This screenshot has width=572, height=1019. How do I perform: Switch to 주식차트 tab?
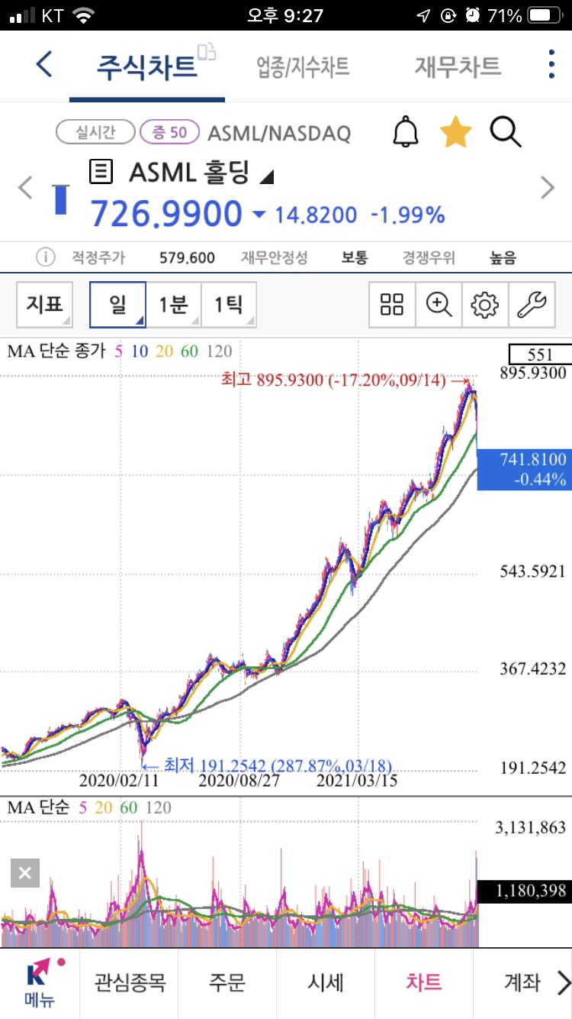click(x=146, y=66)
